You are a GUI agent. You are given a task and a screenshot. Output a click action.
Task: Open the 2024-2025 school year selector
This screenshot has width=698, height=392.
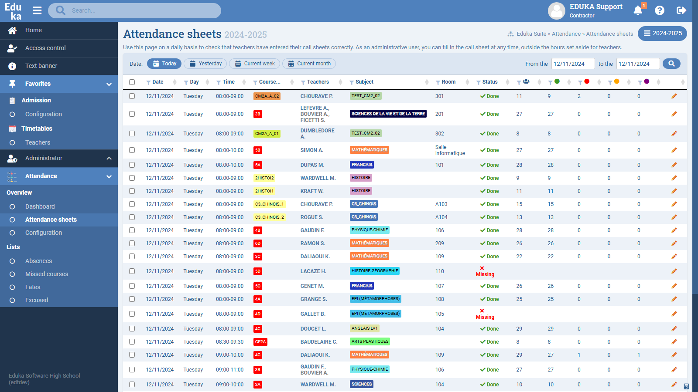tap(662, 34)
